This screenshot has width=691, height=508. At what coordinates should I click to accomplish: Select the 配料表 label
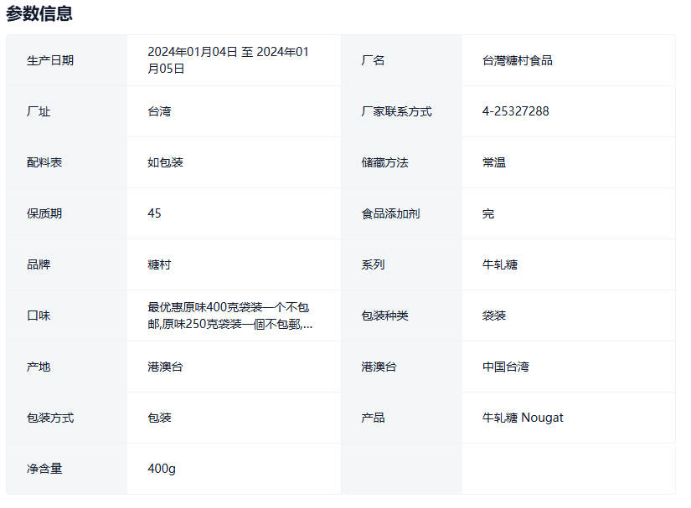[44, 162]
